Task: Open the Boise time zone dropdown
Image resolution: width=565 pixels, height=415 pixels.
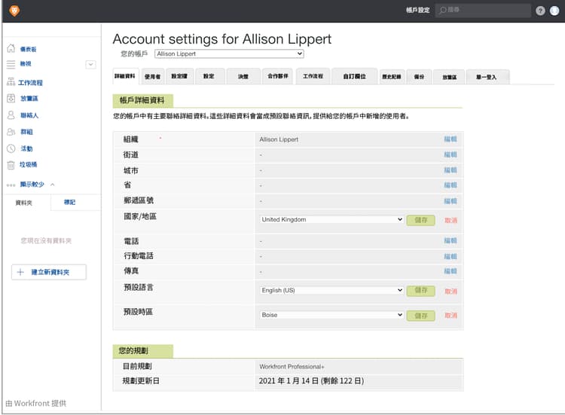Action: (331, 315)
